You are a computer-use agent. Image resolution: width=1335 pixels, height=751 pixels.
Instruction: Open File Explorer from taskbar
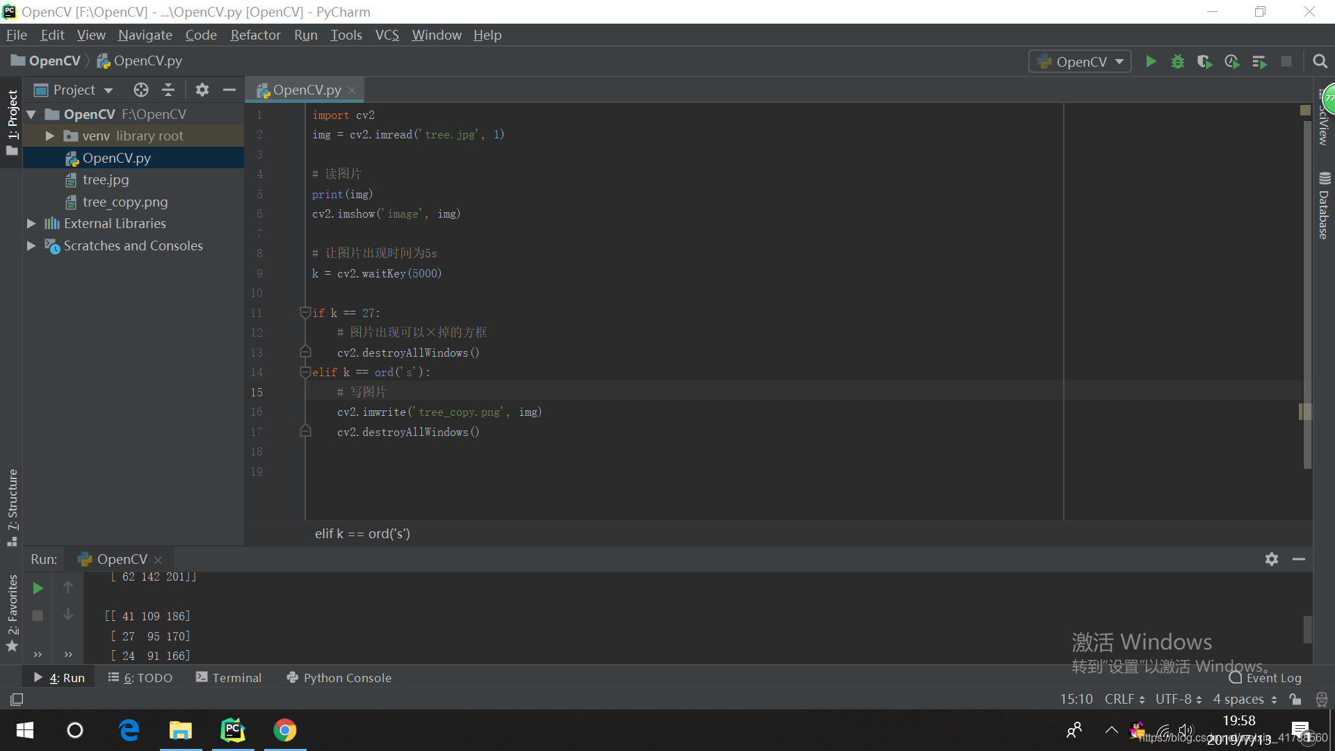[181, 730]
